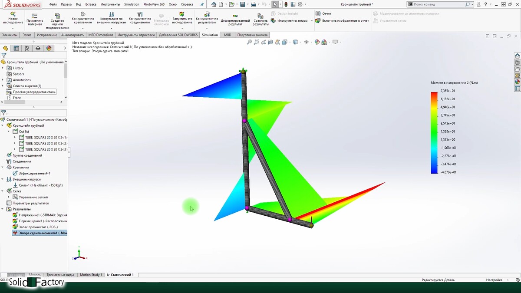Expand the History tree node

(x=3, y=68)
